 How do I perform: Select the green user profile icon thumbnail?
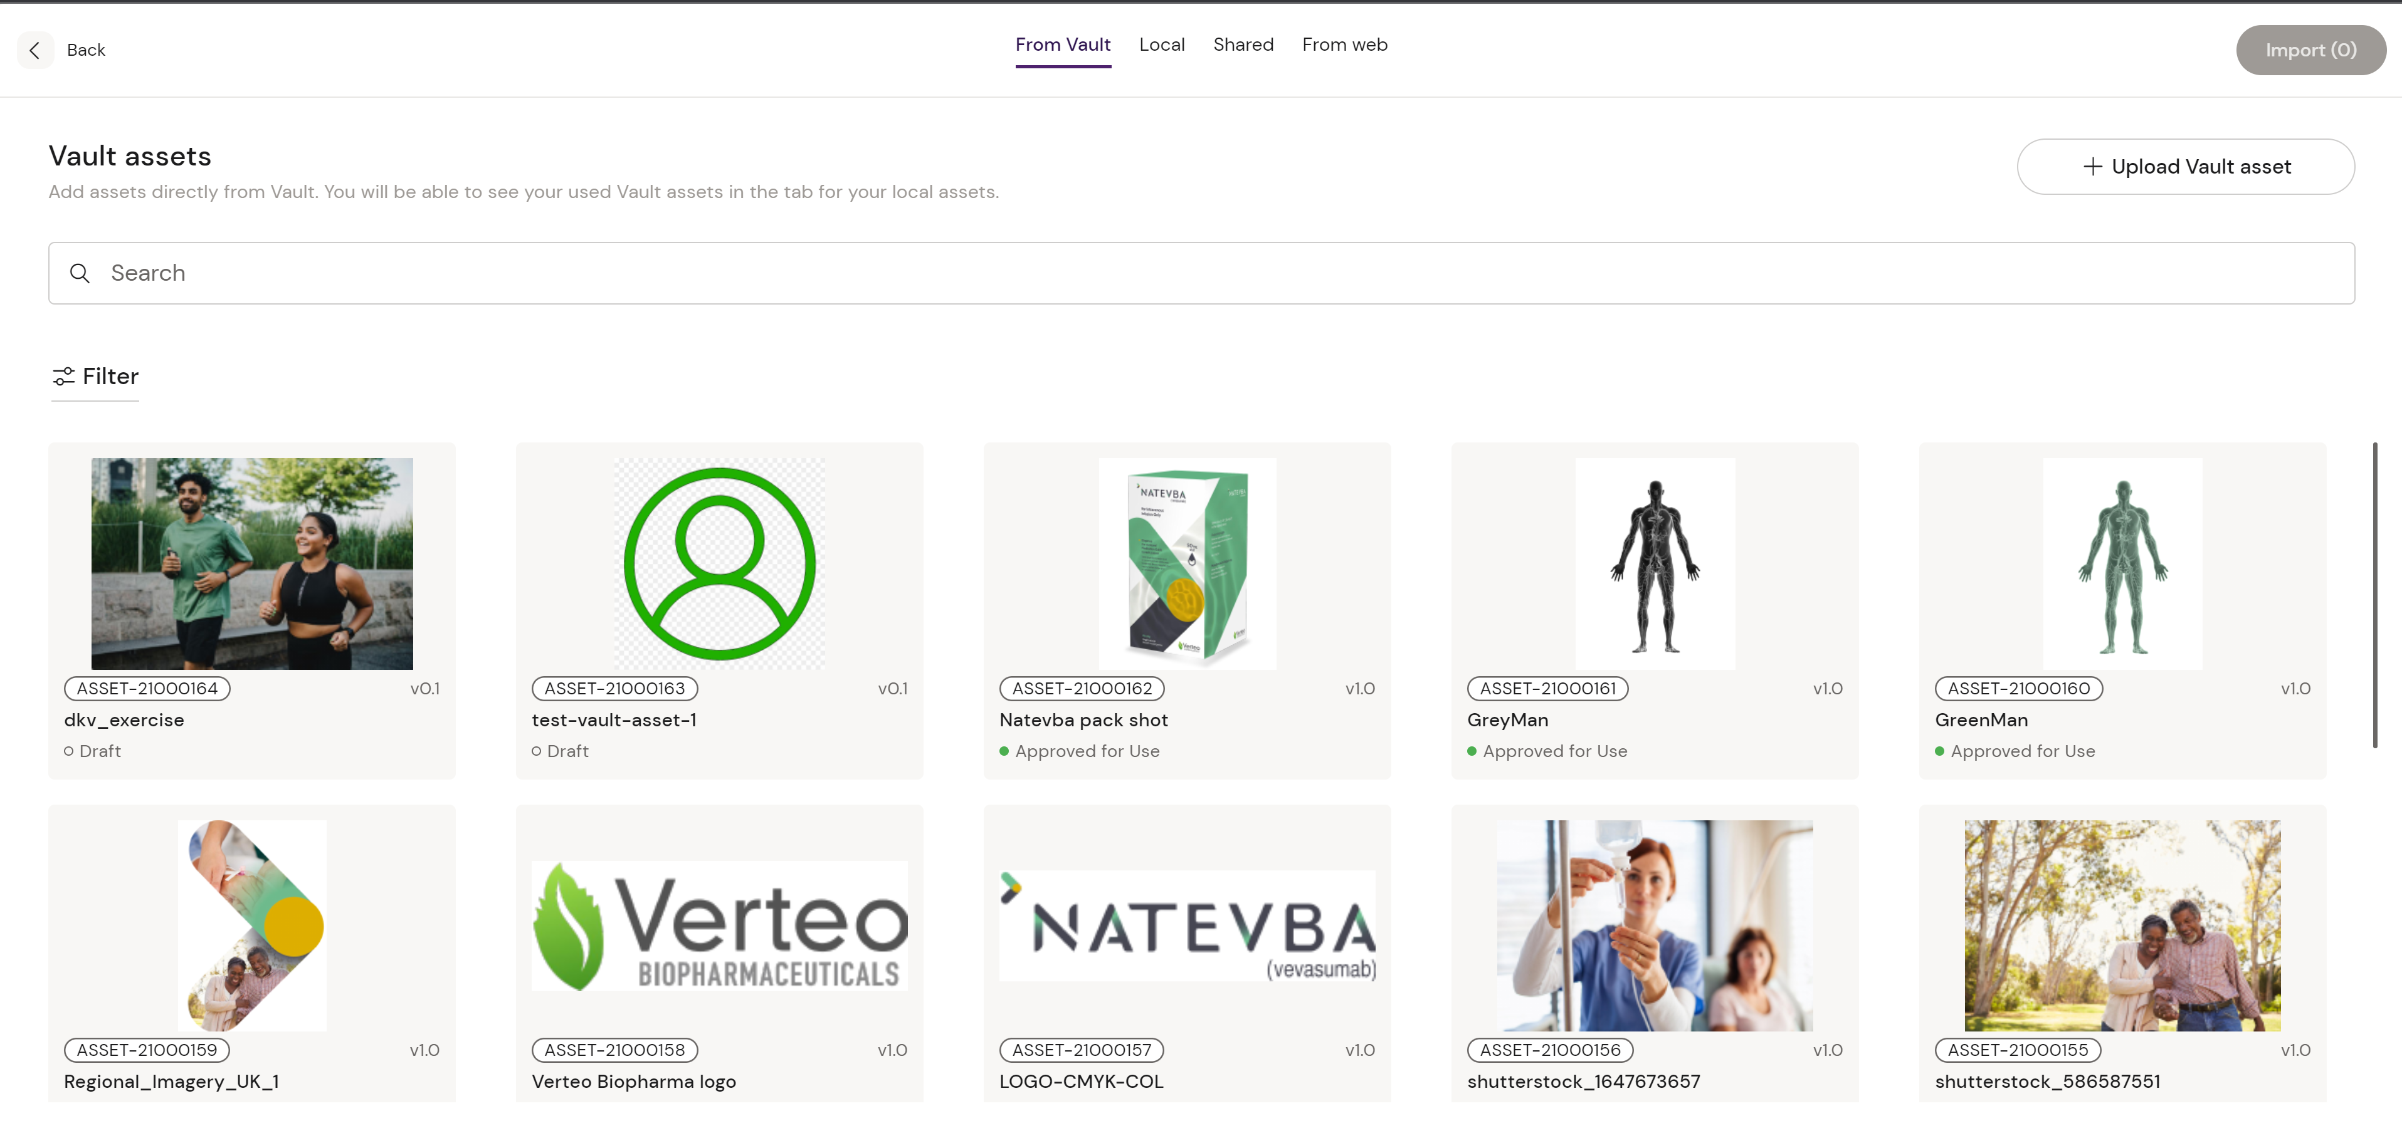click(x=719, y=564)
